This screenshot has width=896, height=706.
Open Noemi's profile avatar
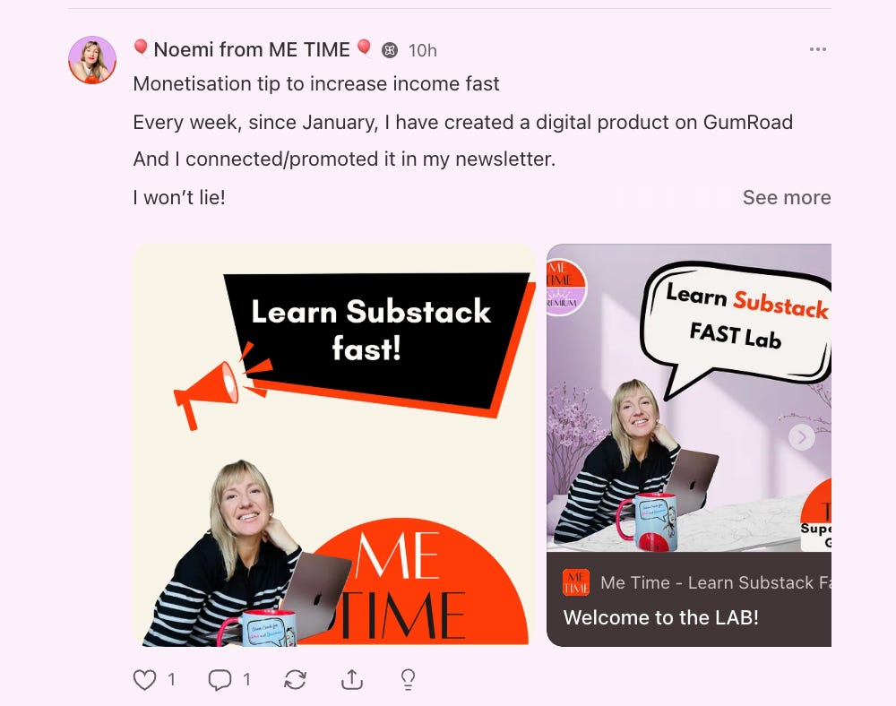pos(92,60)
